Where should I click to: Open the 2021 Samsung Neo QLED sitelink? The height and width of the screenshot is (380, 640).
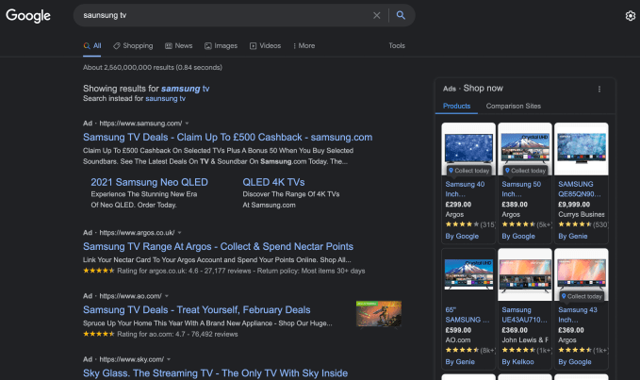pos(149,182)
